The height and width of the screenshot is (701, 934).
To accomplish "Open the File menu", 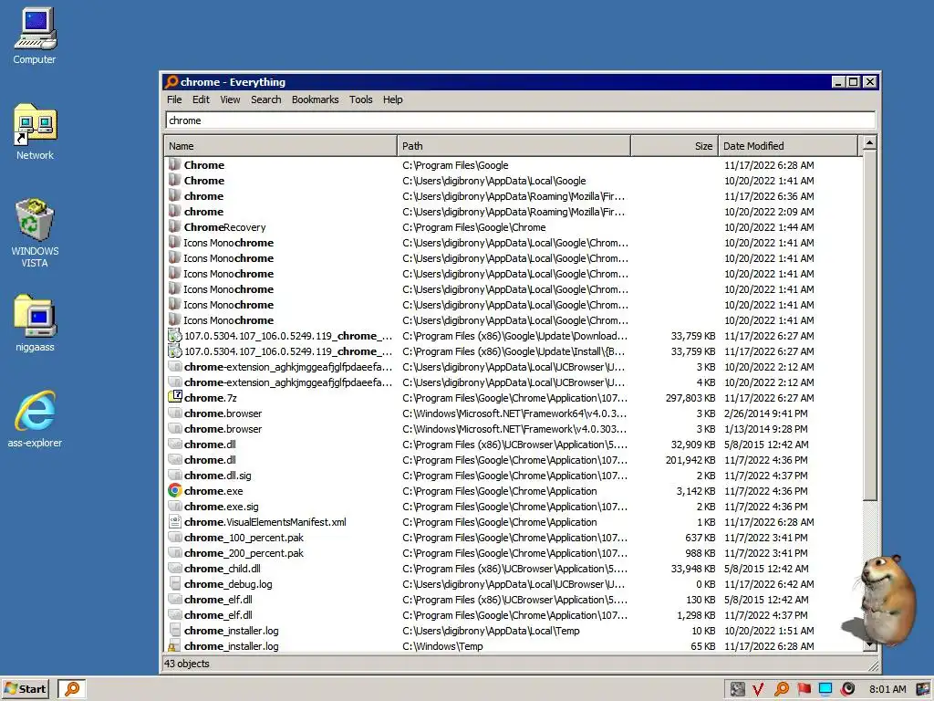I will coord(174,99).
